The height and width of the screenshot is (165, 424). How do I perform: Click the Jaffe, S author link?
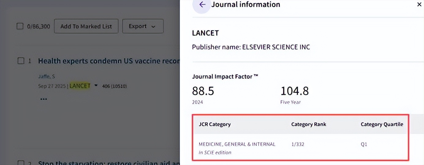tap(47, 76)
